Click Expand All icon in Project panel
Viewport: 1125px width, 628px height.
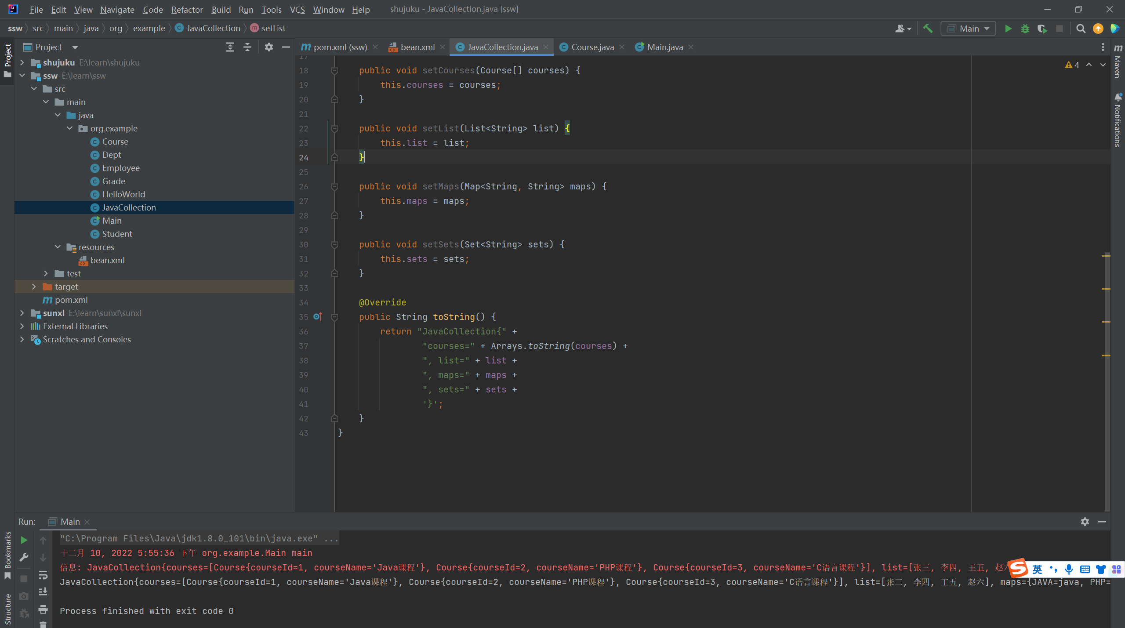tap(230, 47)
